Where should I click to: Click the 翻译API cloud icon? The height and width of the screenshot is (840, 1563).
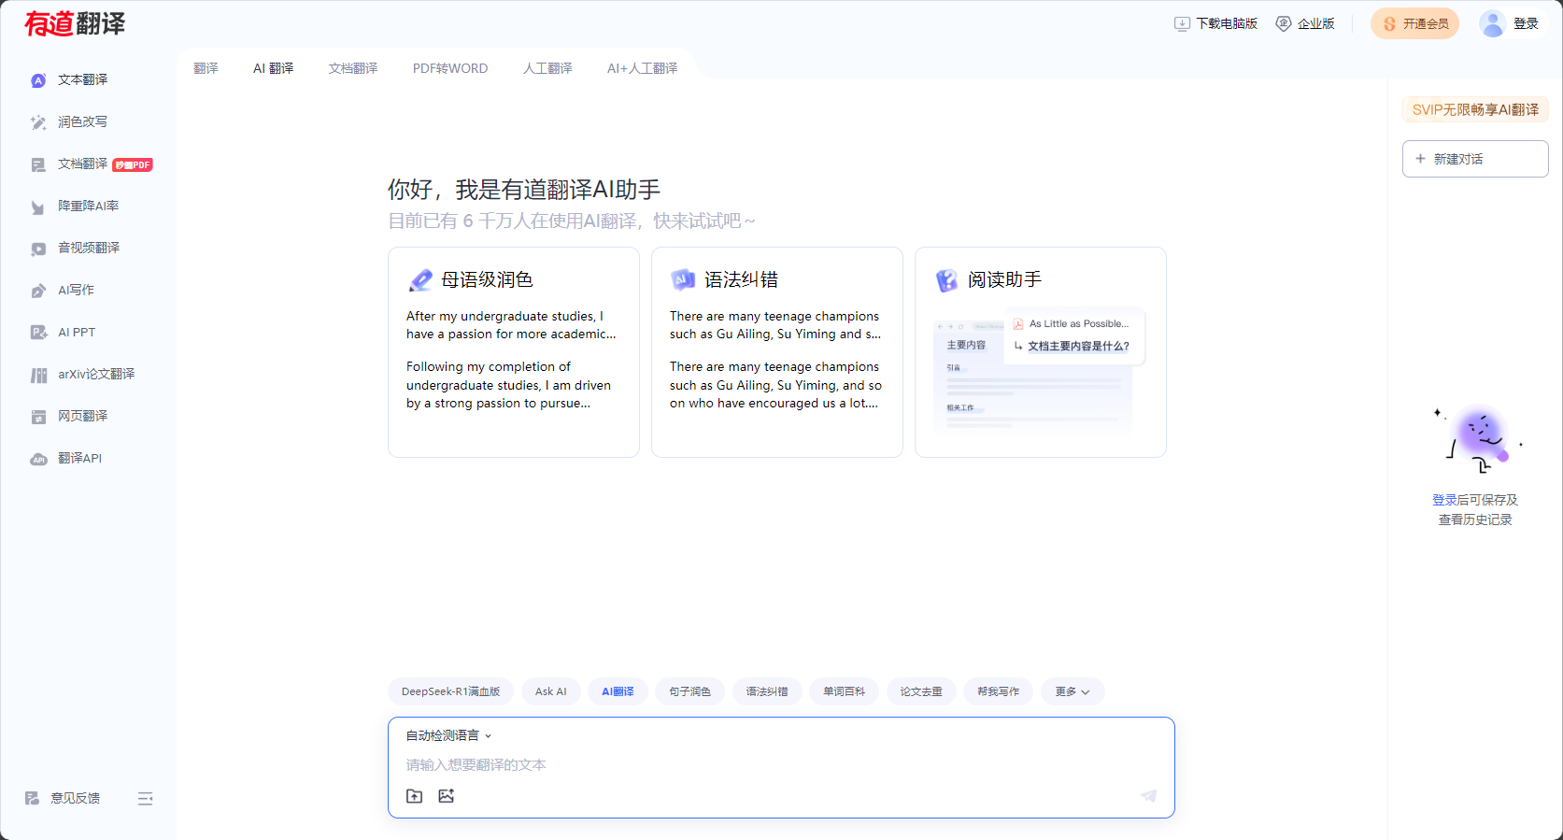38,459
